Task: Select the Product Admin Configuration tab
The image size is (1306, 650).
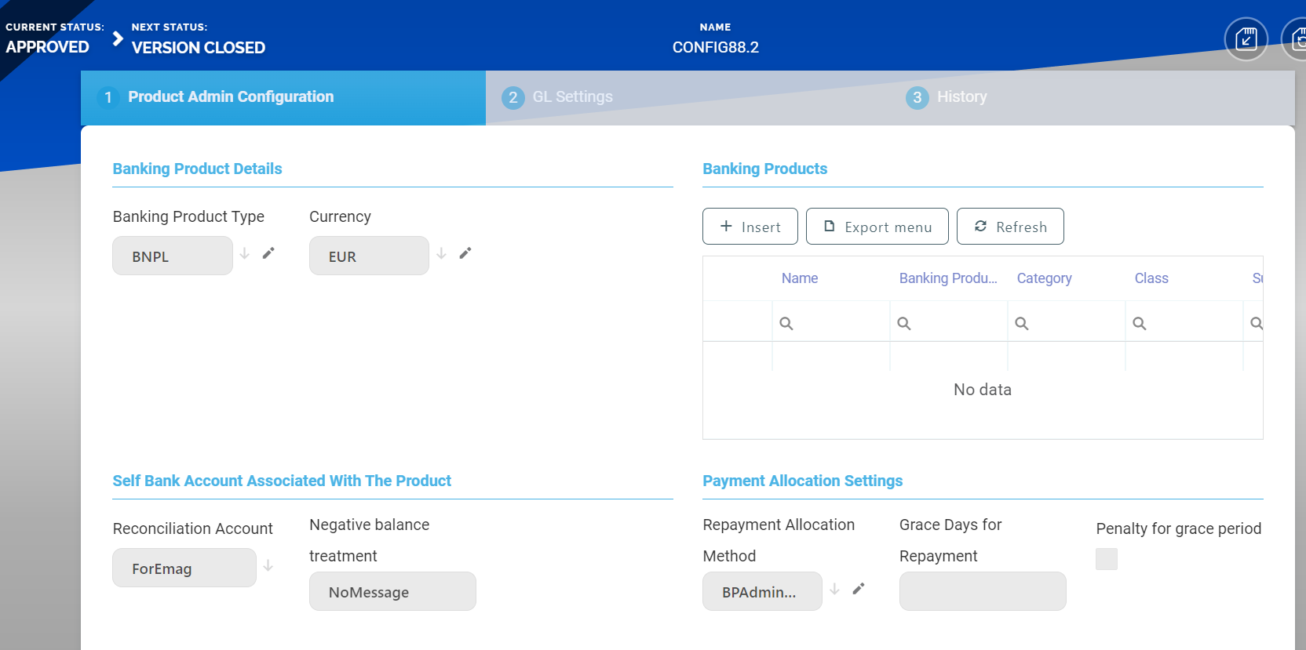Action: (x=231, y=97)
